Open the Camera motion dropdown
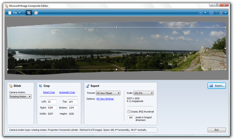 pyautogui.click(x=20, y=97)
